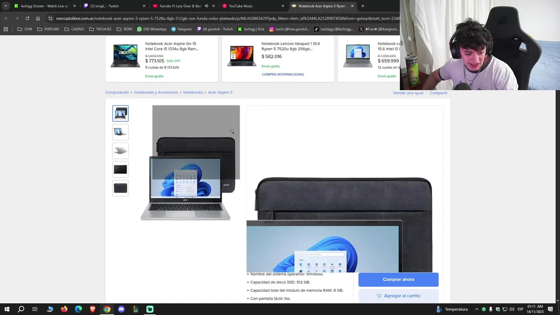Reload the current browser page
Screen dimensions: 560x315
pyautogui.click(x=27, y=18)
